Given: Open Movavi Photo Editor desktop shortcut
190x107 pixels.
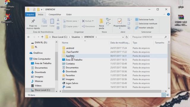Looking at the screenshot, I should (x=7, y=5).
